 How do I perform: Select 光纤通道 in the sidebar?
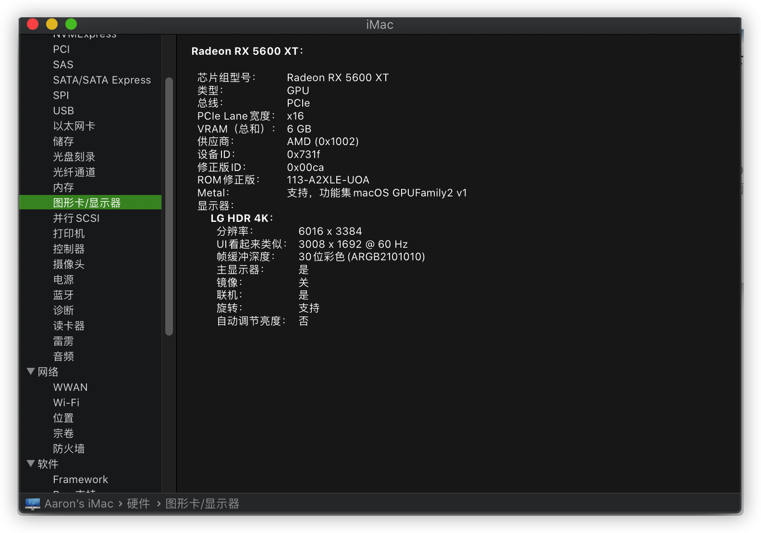[74, 172]
